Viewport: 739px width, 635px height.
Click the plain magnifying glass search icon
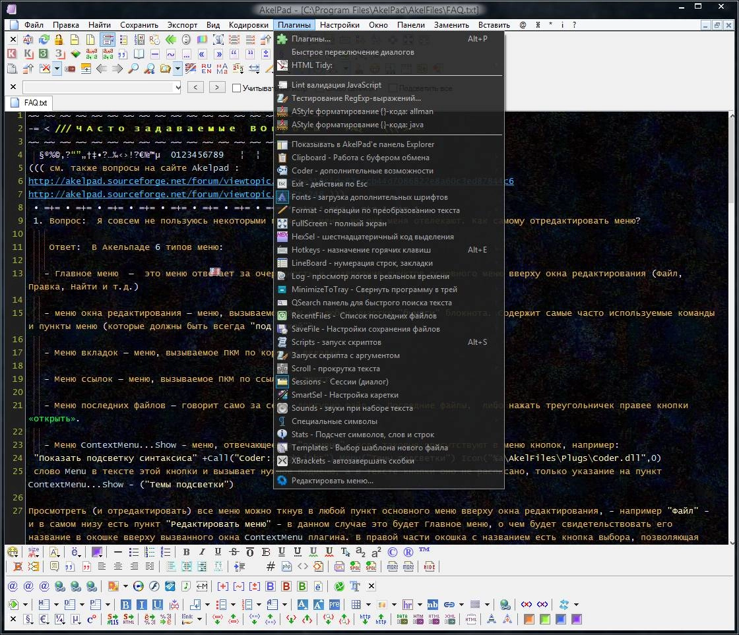click(x=133, y=69)
